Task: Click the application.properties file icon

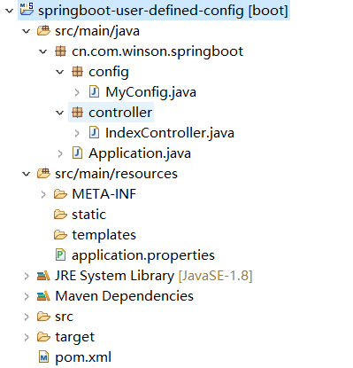Action: tap(60, 254)
